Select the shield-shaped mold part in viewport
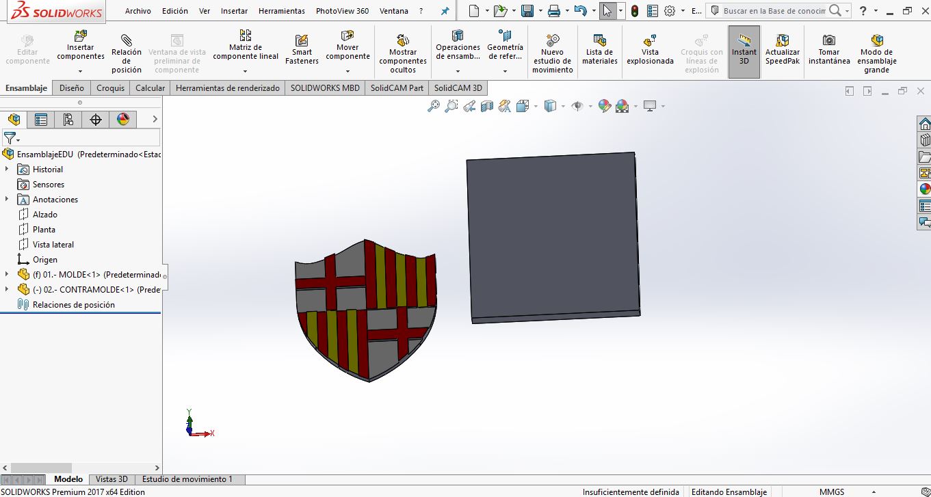The width and height of the screenshot is (931, 497). tap(366, 310)
